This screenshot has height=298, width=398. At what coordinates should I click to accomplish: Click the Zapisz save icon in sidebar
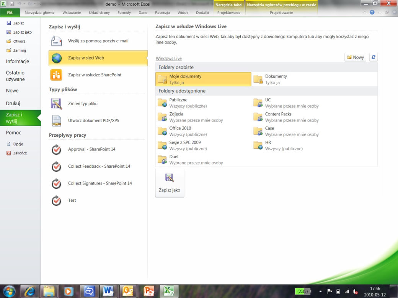click(x=9, y=23)
